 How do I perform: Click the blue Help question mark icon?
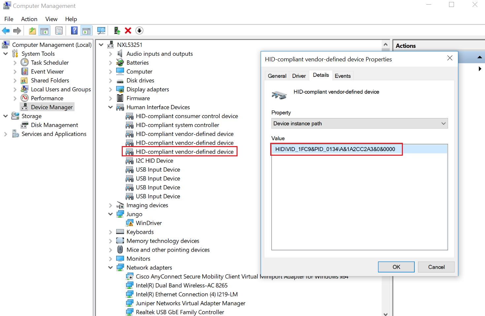(75, 31)
